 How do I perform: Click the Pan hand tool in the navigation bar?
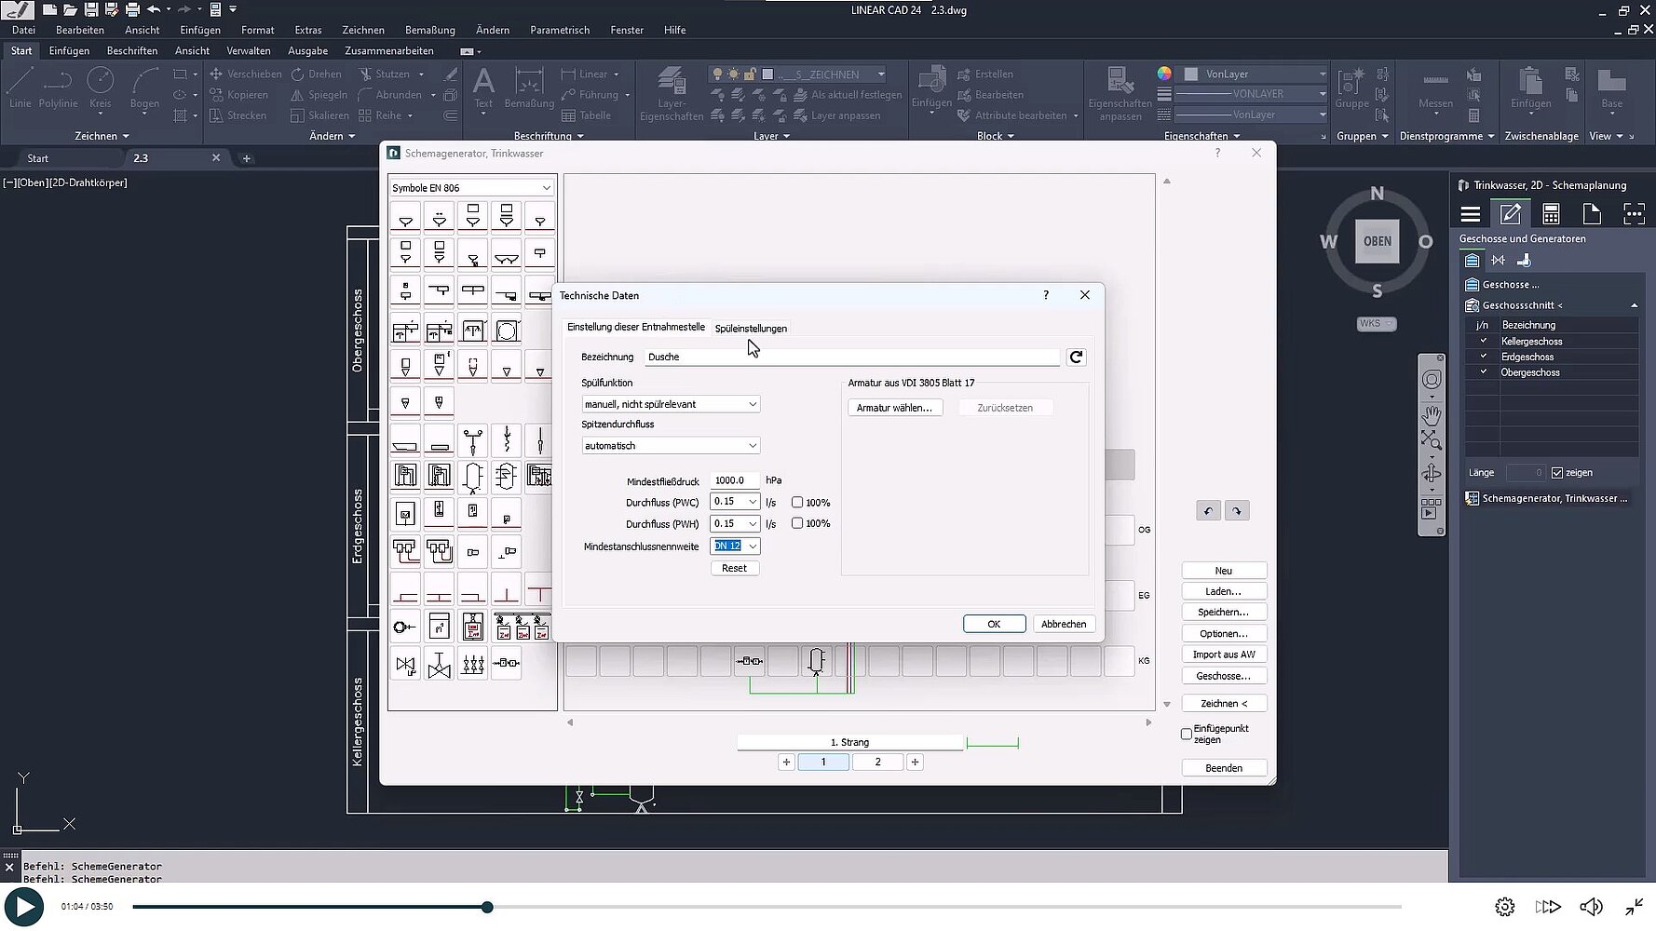tap(1432, 413)
